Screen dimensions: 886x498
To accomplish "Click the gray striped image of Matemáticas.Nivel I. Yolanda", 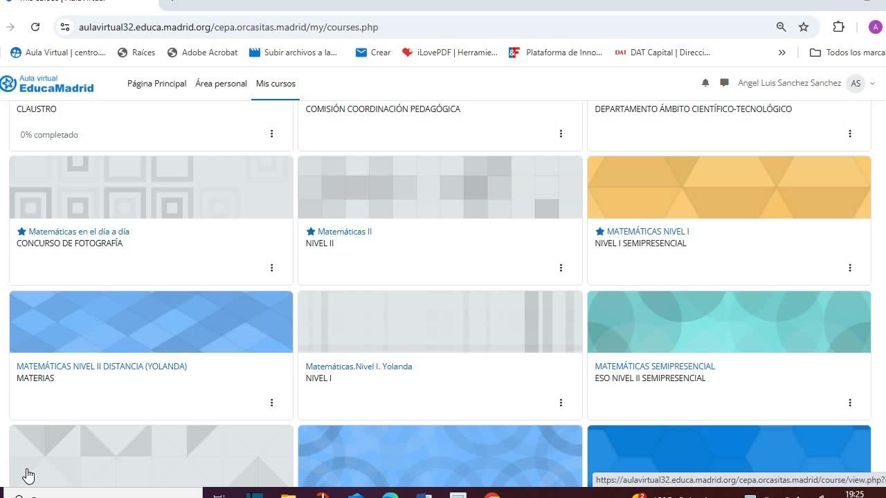I will click(440, 322).
